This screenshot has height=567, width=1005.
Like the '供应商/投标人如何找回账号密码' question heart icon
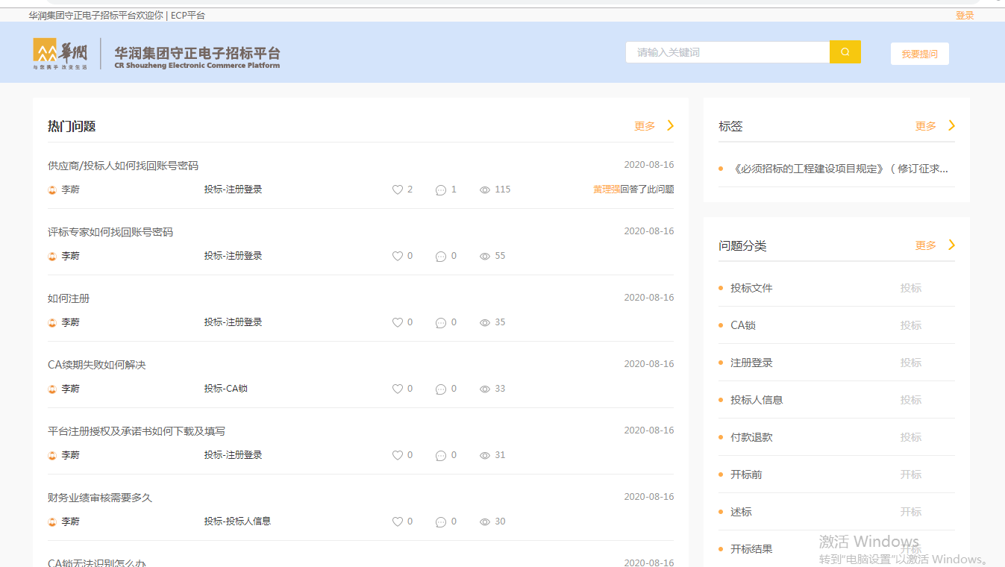pyautogui.click(x=398, y=189)
